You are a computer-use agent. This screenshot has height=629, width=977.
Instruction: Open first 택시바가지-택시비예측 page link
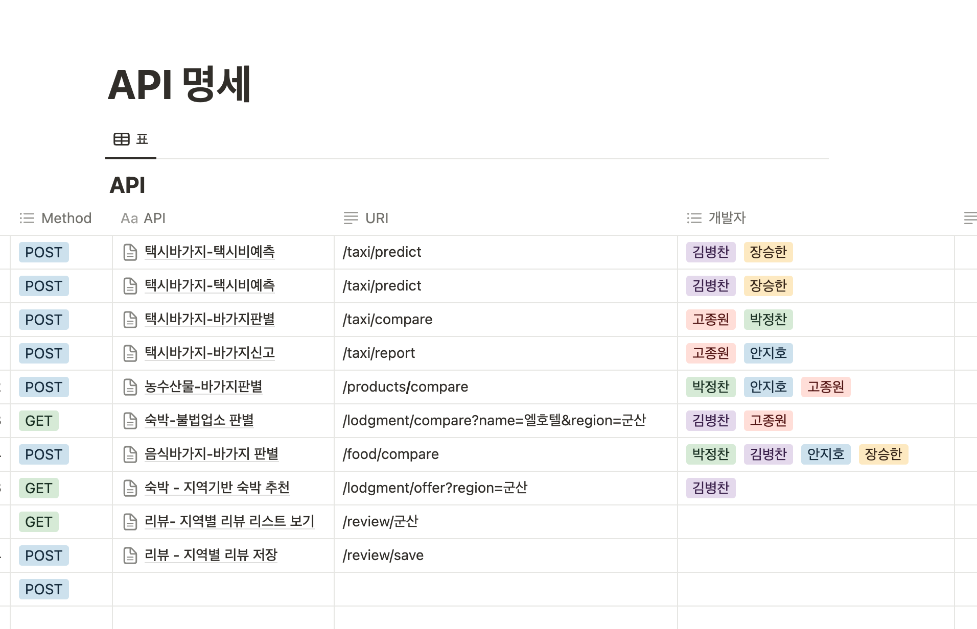click(210, 252)
